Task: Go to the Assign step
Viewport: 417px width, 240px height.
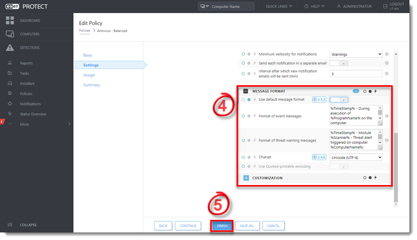Action: [89, 75]
